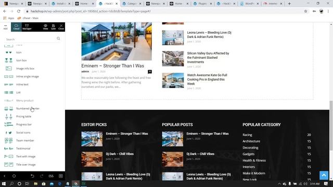Open the Make it Modern category
The height and width of the screenshot is (187, 333).
[254, 173]
